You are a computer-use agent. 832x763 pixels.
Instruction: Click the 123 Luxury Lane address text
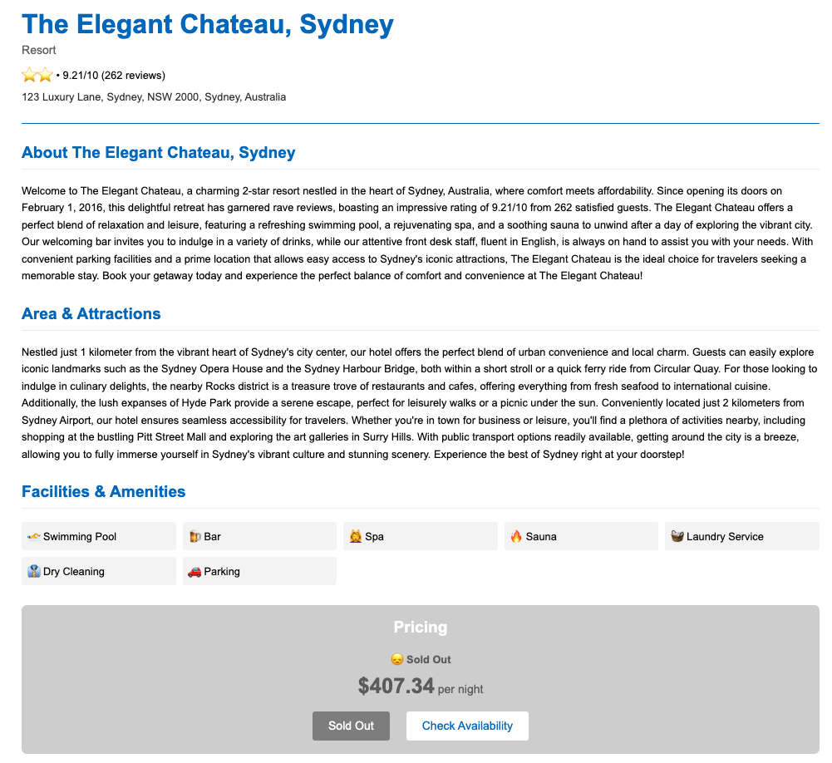click(154, 97)
